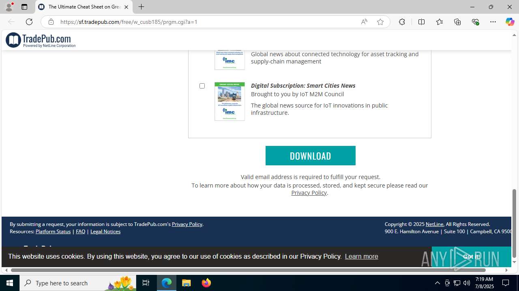Open File Explorer from the taskbar
The image size is (519, 291).
click(x=187, y=283)
